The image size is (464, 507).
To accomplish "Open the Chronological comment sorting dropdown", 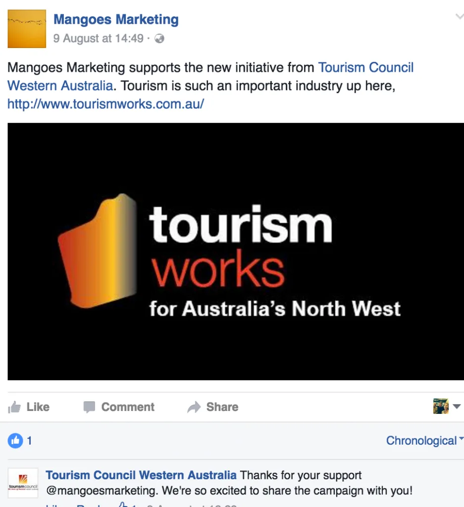I will point(425,440).
